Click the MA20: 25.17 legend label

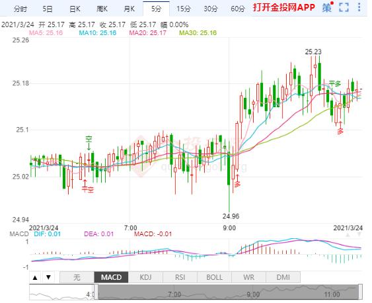[x=147, y=33]
